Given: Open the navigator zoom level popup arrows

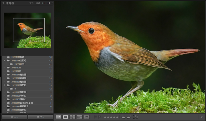Looking at the screenshot, I should tap(52, 3).
